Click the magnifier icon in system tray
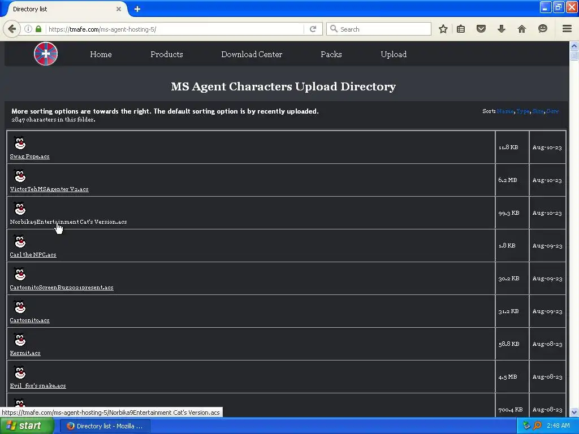Viewport: 579px width, 434px height. point(537,426)
